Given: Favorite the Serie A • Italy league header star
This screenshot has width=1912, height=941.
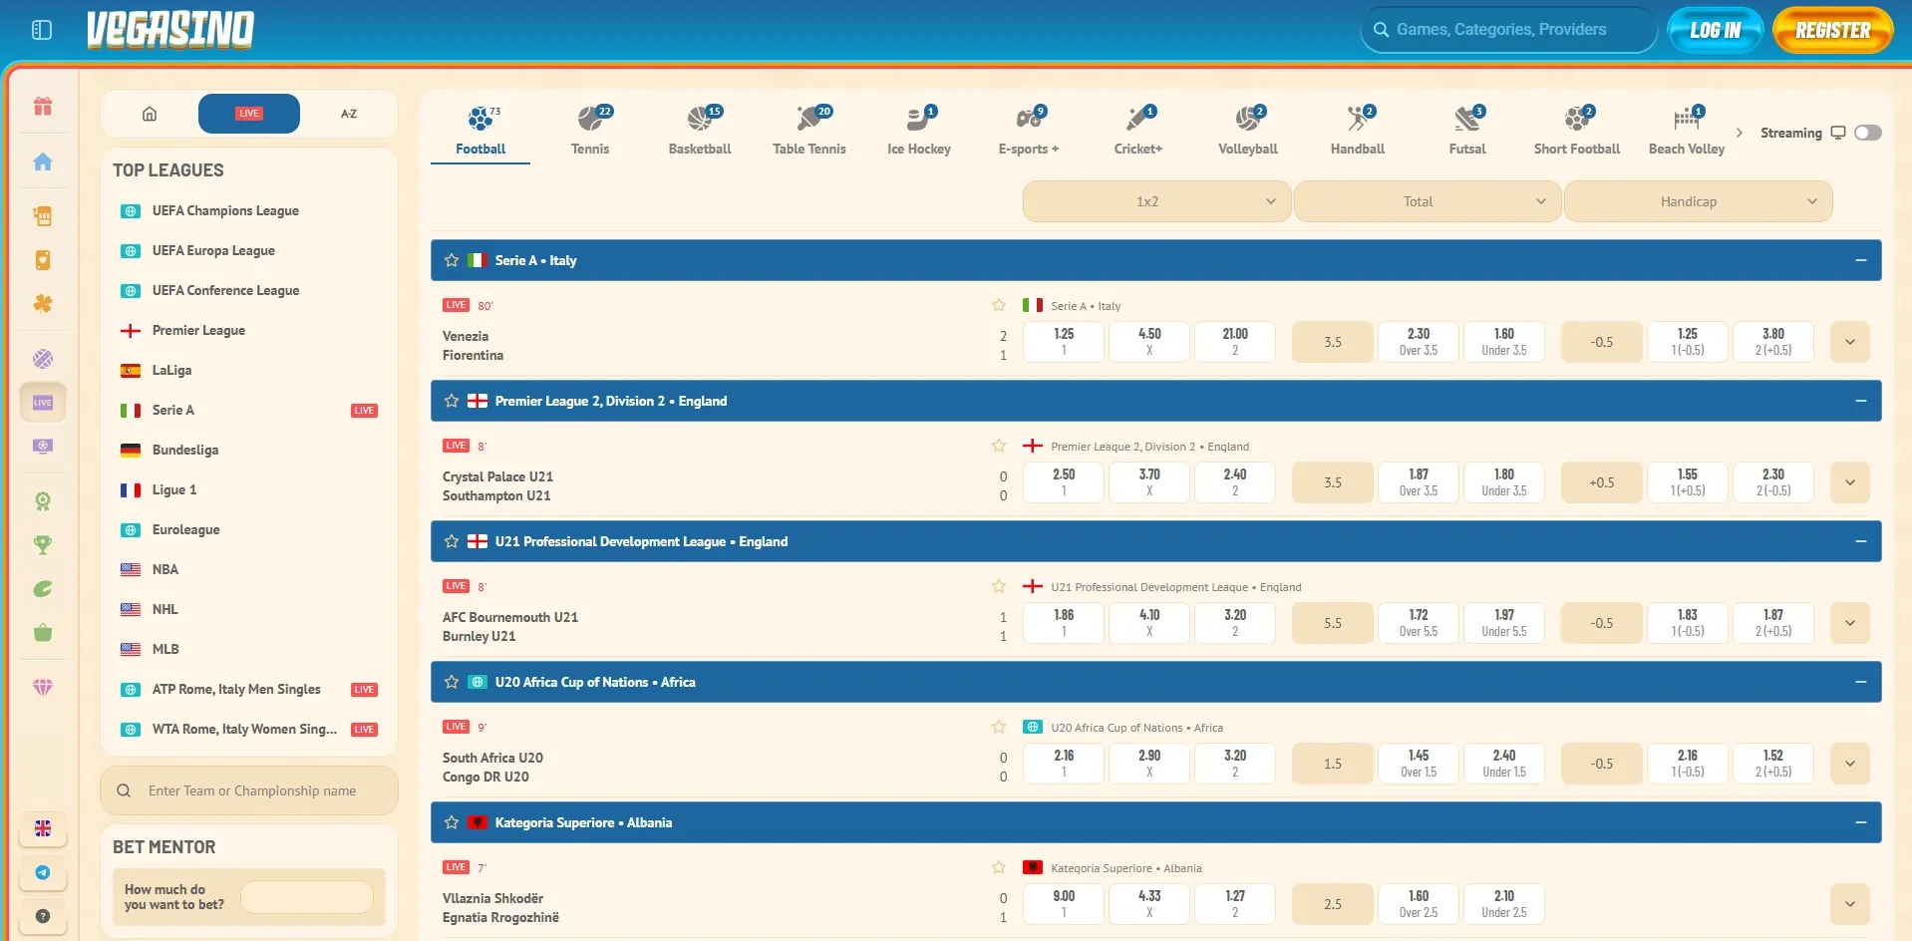Looking at the screenshot, I should (x=452, y=260).
